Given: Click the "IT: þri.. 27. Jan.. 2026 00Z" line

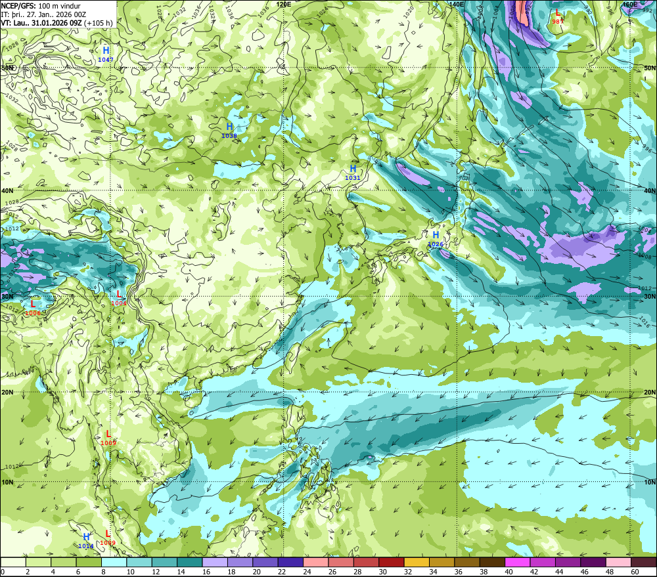Looking at the screenshot, I should (x=43, y=14).
